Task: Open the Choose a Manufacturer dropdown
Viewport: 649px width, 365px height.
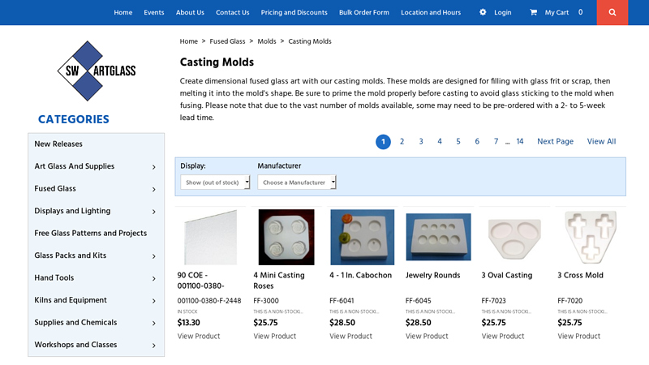Action: tap(297, 182)
